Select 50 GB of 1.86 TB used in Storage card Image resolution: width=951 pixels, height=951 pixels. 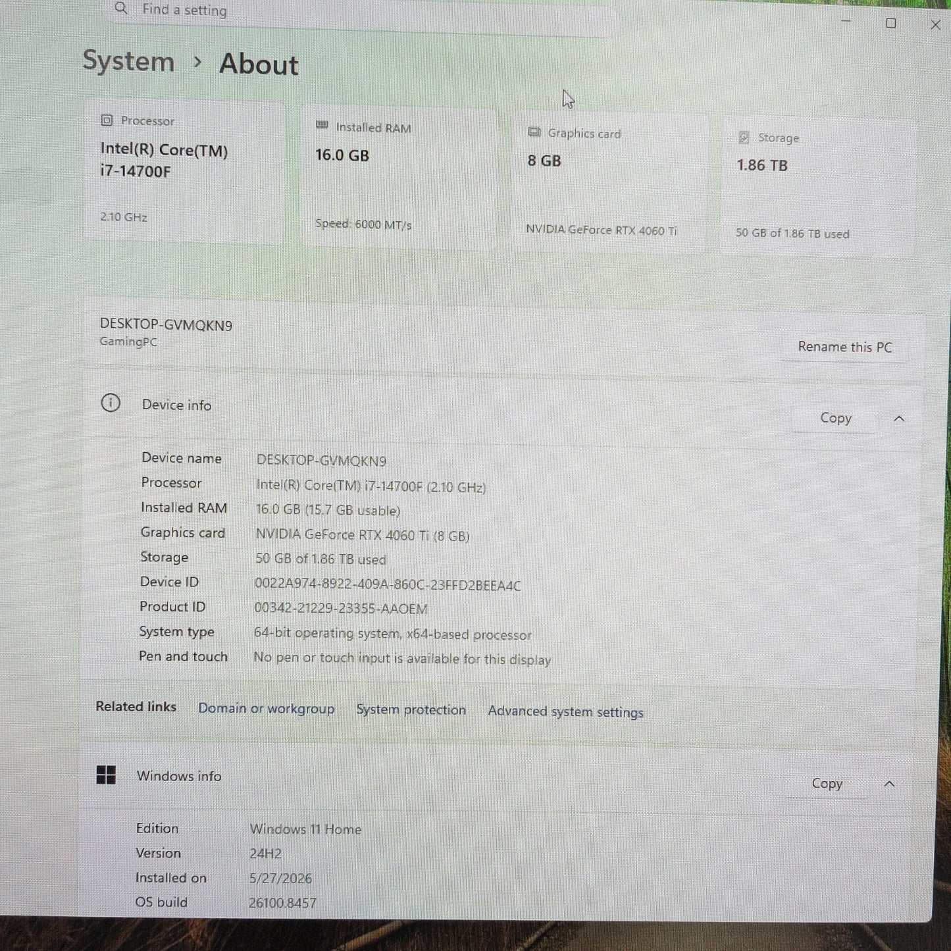pyautogui.click(x=792, y=233)
